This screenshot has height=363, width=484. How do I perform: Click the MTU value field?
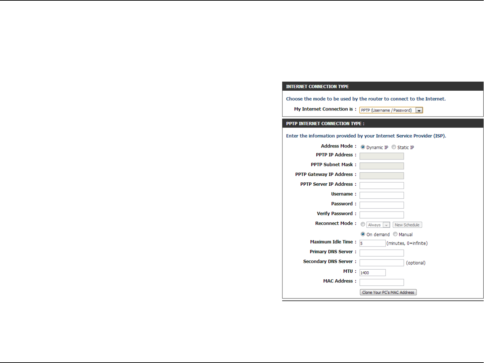372,273
